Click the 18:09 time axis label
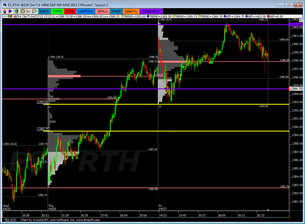Viewport: 305px width, 224px height. point(221,215)
